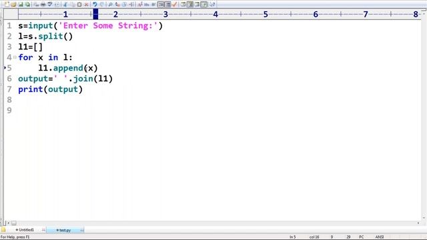Click the red checkmark toolbar icon

175,5
